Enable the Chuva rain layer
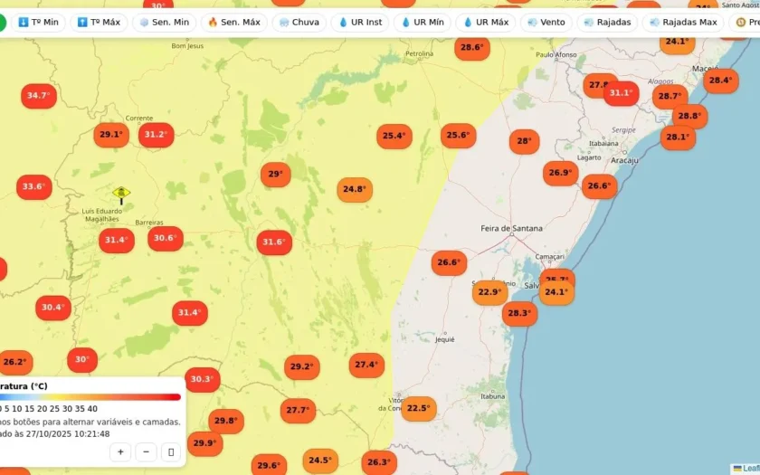 (x=299, y=23)
